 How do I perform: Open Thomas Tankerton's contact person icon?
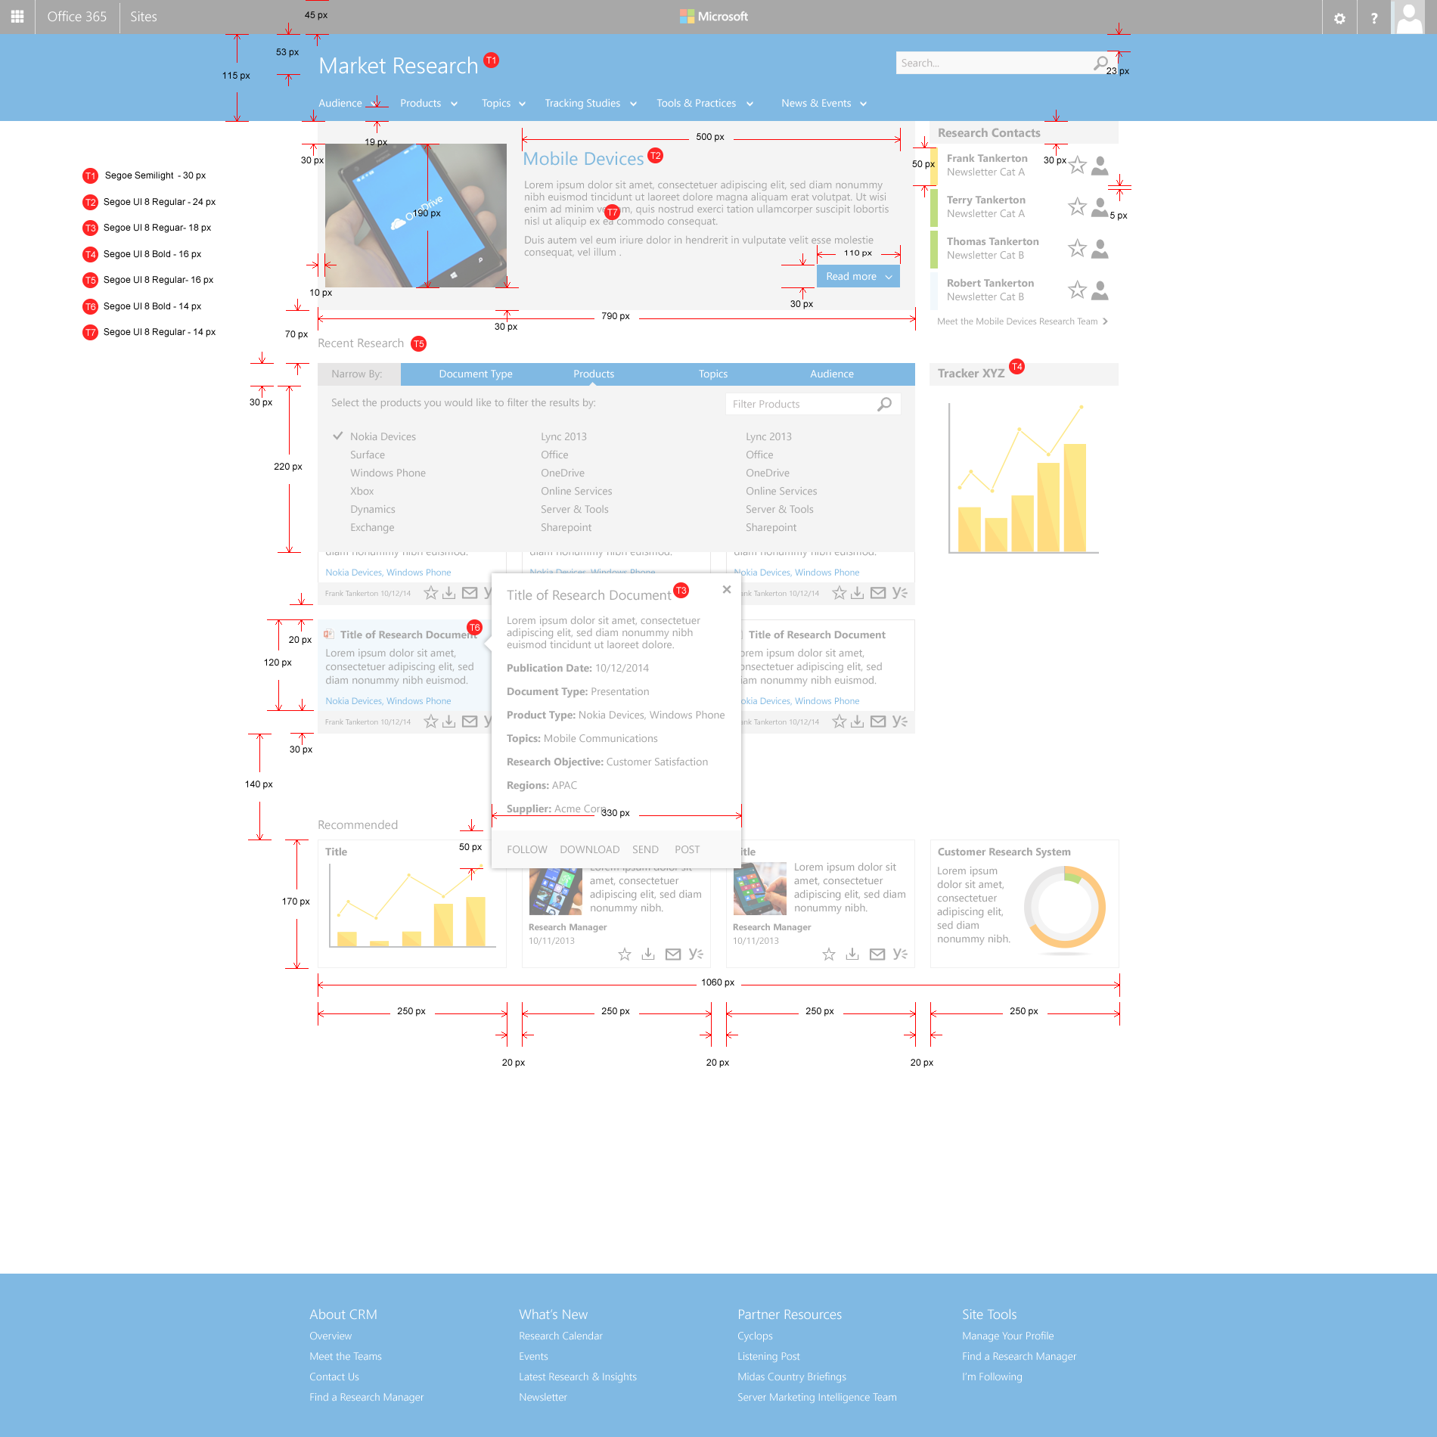[1100, 248]
